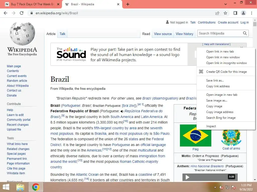Click the tab search chevron in title bar
257x192 pixels.
(226, 4)
